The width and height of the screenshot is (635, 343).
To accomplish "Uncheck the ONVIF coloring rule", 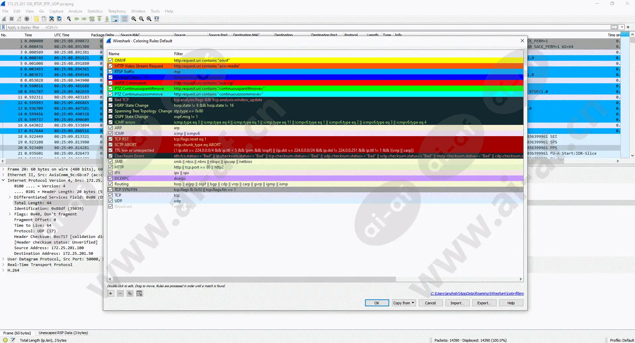I will tap(111, 60).
